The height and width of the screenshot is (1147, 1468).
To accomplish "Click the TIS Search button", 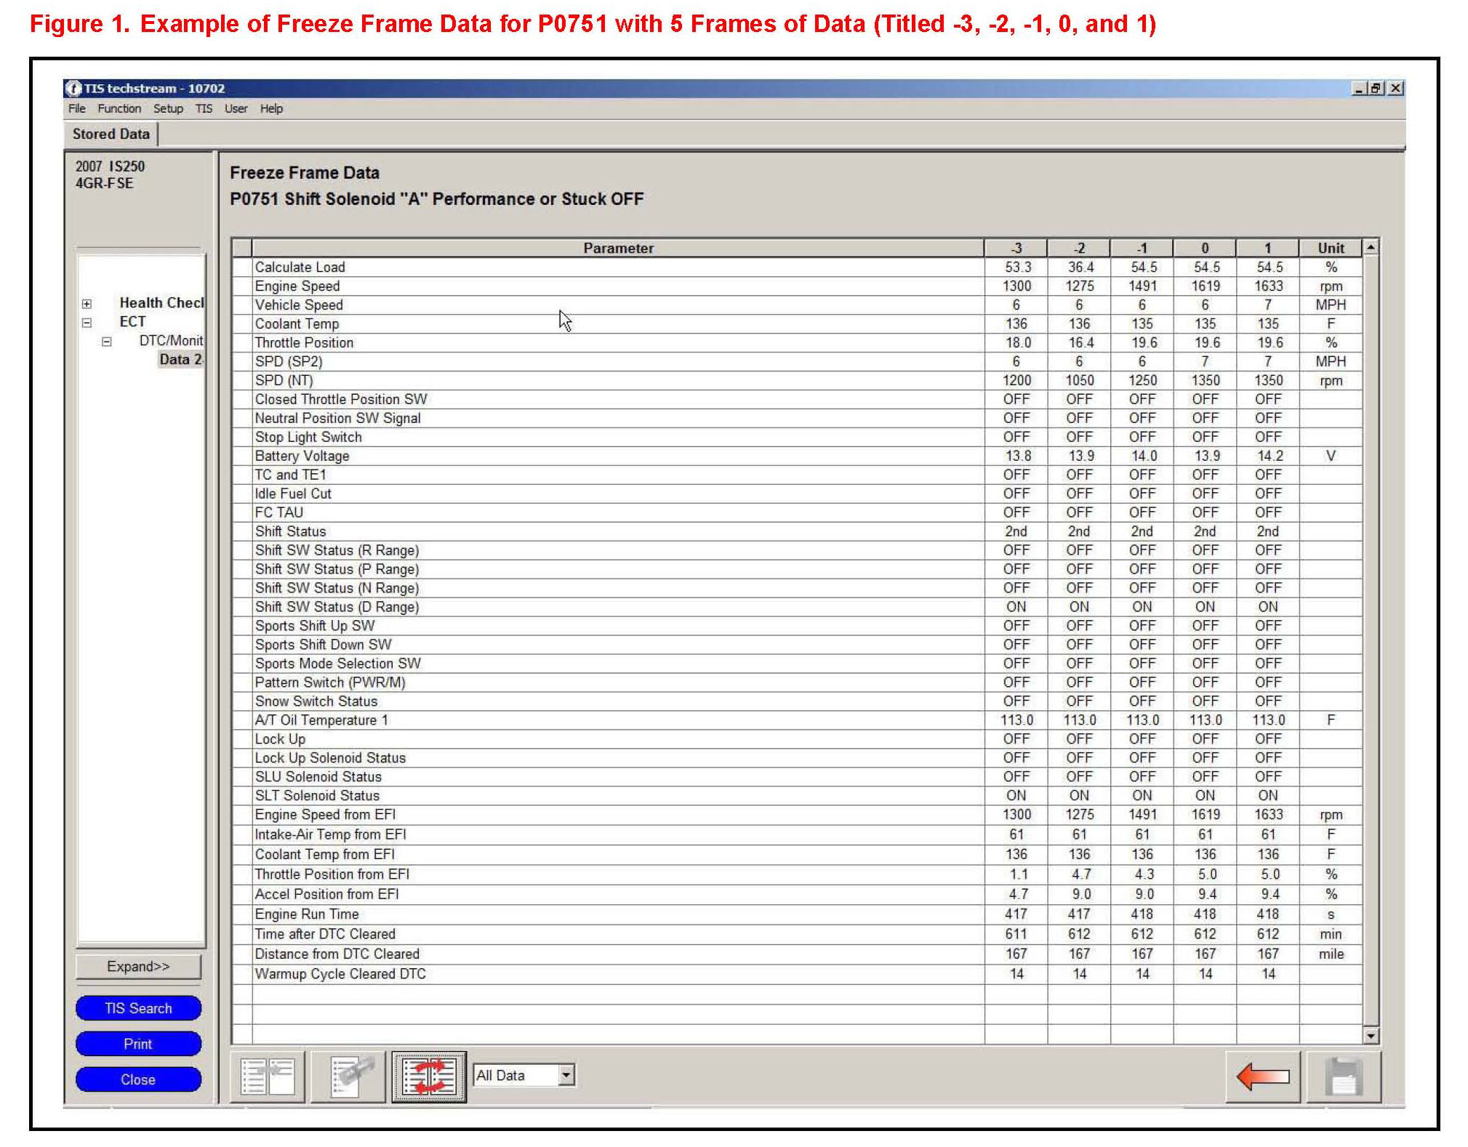I will 138,1008.
